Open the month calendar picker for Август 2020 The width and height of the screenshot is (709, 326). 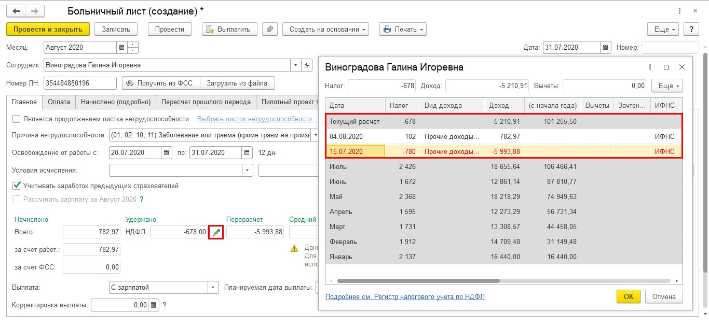(x=121, y=47)
